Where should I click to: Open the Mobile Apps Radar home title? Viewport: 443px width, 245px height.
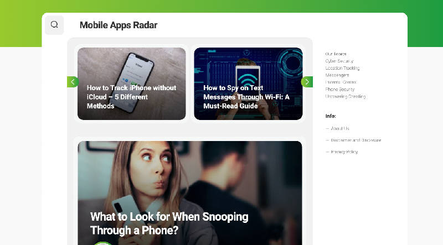coord(119,25)
